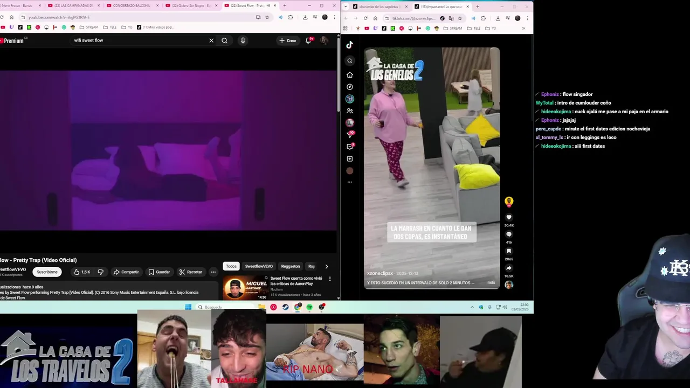Open TikTok sidebar More three-dots menu
Viewport: 690px width, 388px height.
pyautogui.click(x=350, y=182)
